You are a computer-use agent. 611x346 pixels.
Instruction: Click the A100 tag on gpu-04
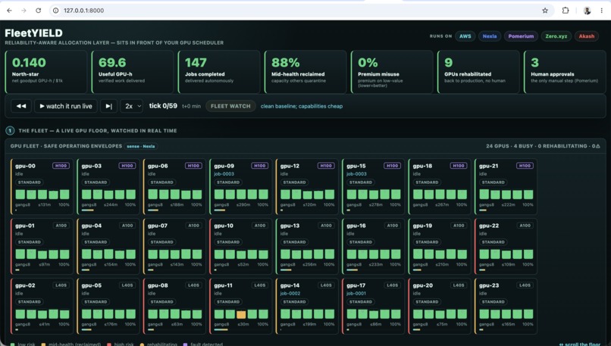pyautogui.click(x=127, y=226)
